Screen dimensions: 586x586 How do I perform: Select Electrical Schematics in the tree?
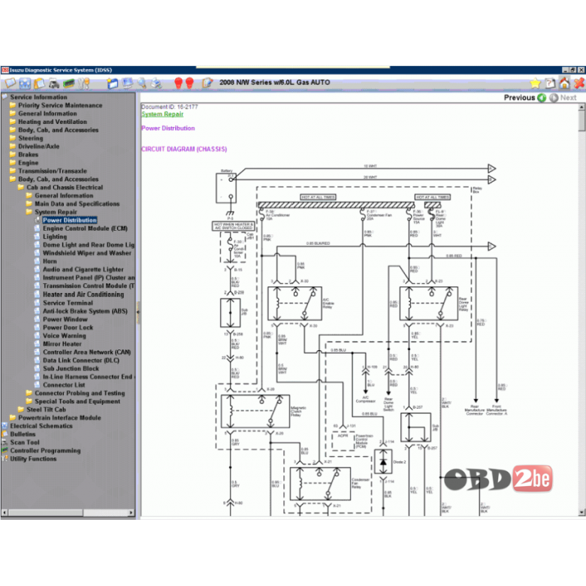click(x=37, y=427)
